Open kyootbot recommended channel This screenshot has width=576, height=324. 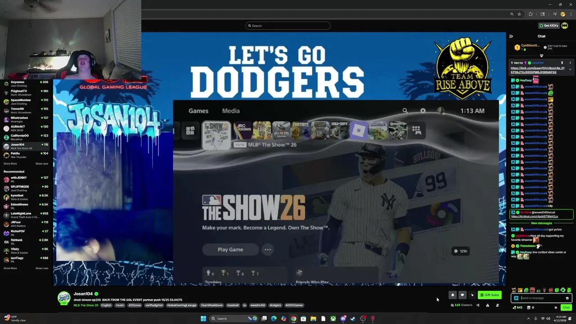click(26, 197)
